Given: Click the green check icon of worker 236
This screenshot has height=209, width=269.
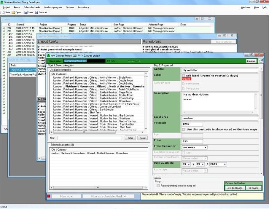Looking at the screenshot, I should tap(4, 31).
